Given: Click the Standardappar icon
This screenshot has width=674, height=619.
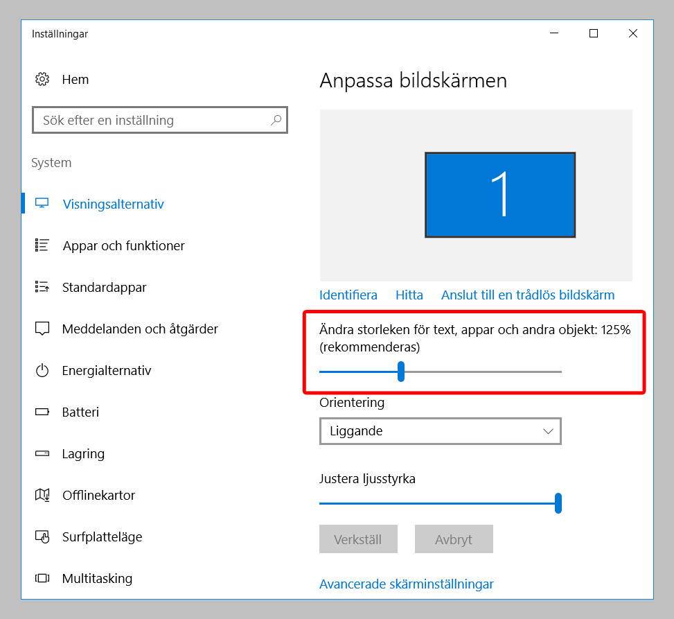Looking at the screenshot, I should point(42,286).
